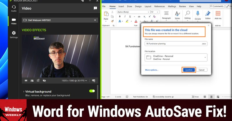Click the Increase Font Size icon
Viewport: 232px width, 121px height.
pyautogui.click(x=152, y=21)
